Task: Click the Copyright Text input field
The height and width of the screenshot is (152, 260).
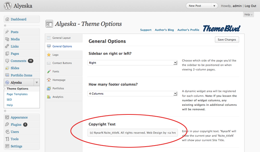Action: pos(133,133)
